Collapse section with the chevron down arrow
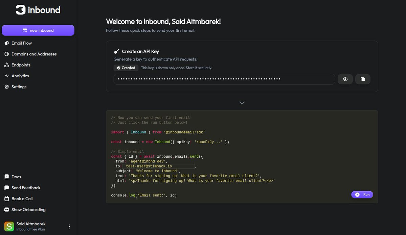This screenshot has height=235, width=406. [x=242, y=103]
